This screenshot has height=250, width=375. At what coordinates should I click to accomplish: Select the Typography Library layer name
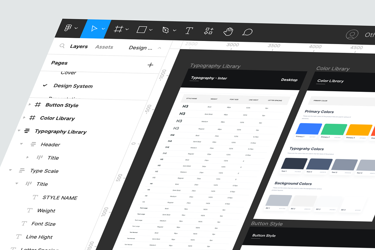click(x=61, y=132)
